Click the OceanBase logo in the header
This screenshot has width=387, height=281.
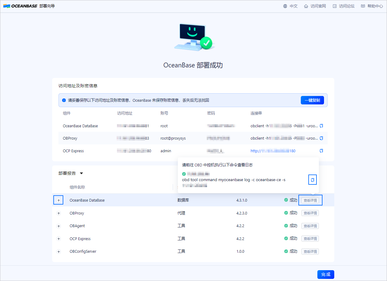coord(20,5)
